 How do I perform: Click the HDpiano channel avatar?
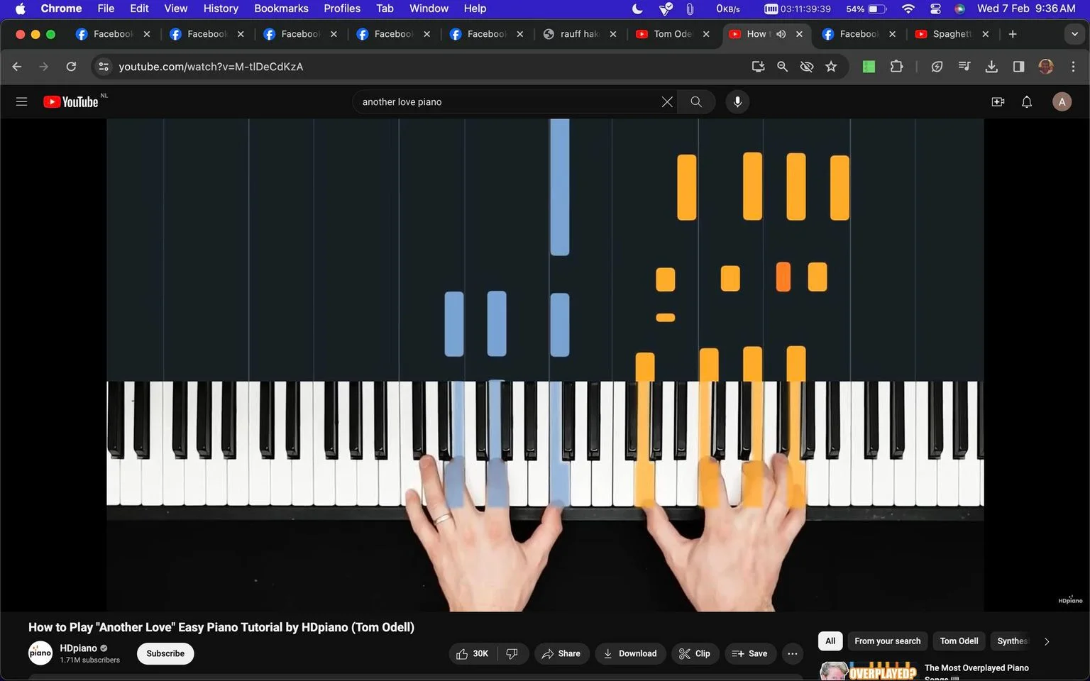[40, 653]
